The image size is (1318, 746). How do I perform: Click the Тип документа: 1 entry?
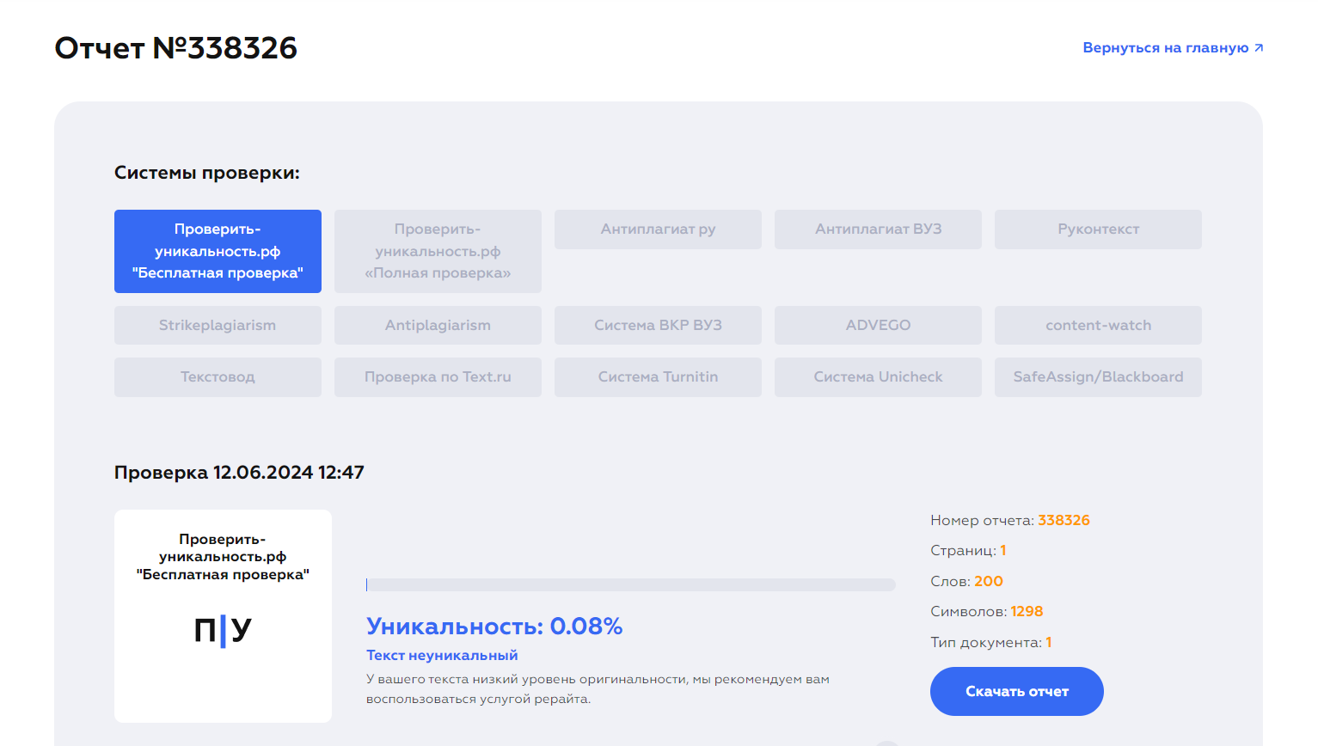click(x=990, y=643)
